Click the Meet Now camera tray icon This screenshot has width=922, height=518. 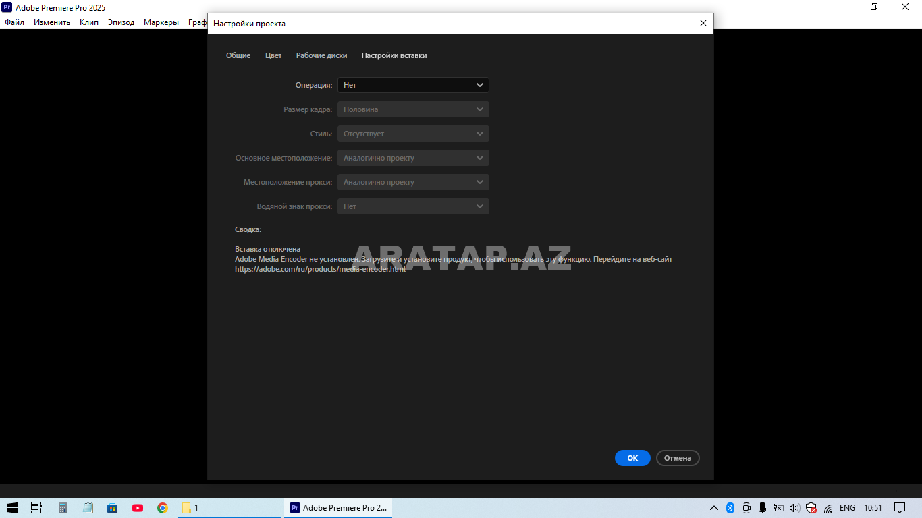click(x=747, y=508)
